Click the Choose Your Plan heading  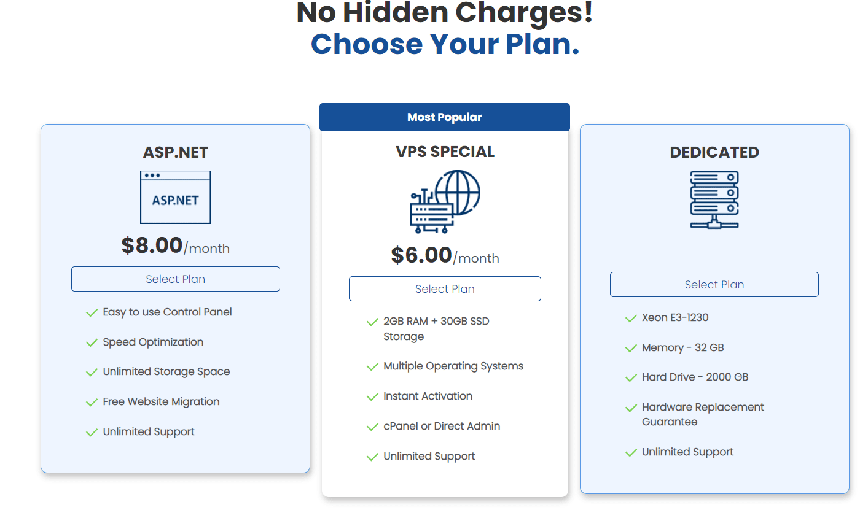(x=445, y=44)
